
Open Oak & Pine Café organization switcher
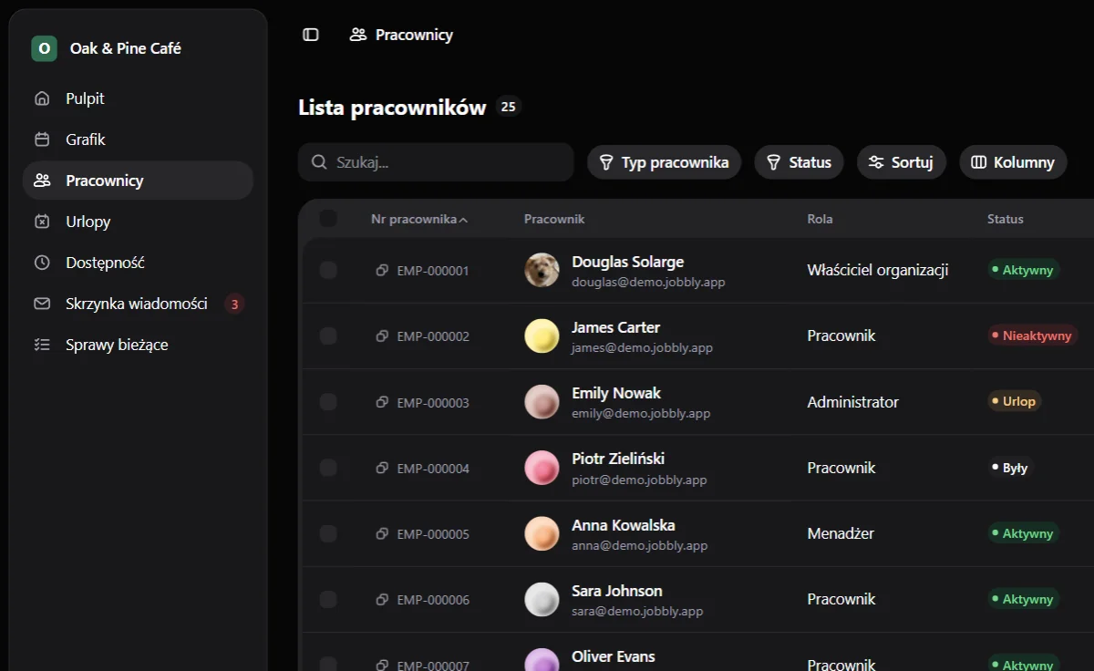pyautogui.click(x=138, y=48)
